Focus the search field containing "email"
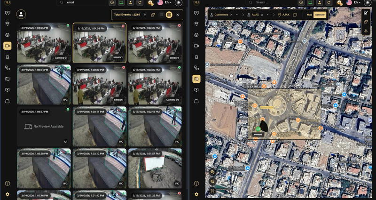376x200 pixels. tap(83, 2)
